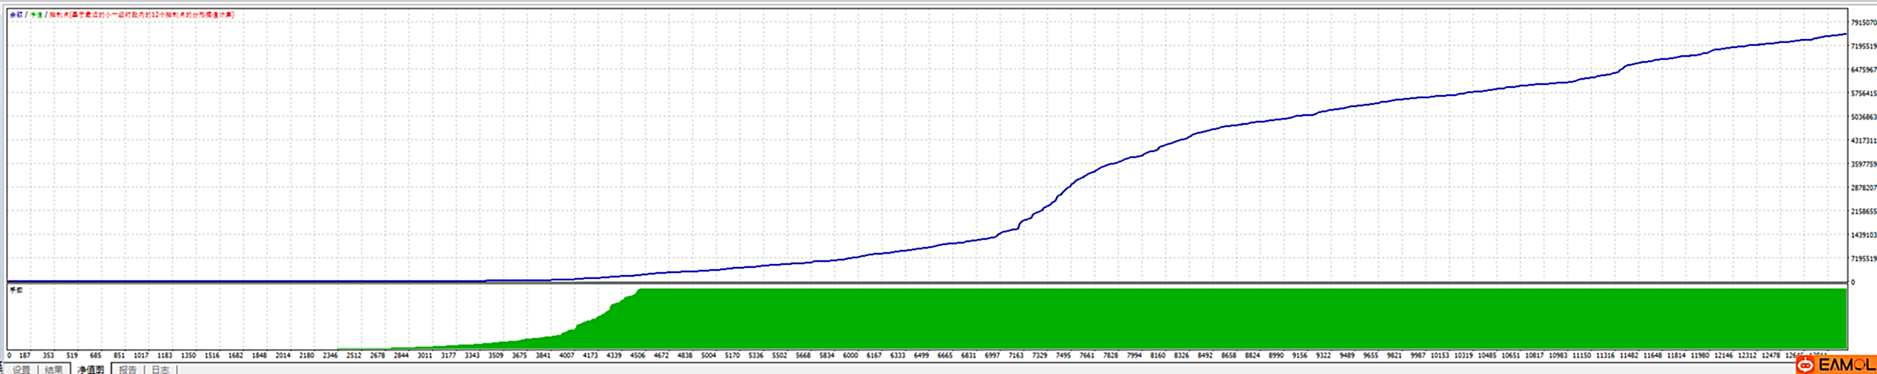Select the 净值图 (Graph) tab

click(91, 370)
